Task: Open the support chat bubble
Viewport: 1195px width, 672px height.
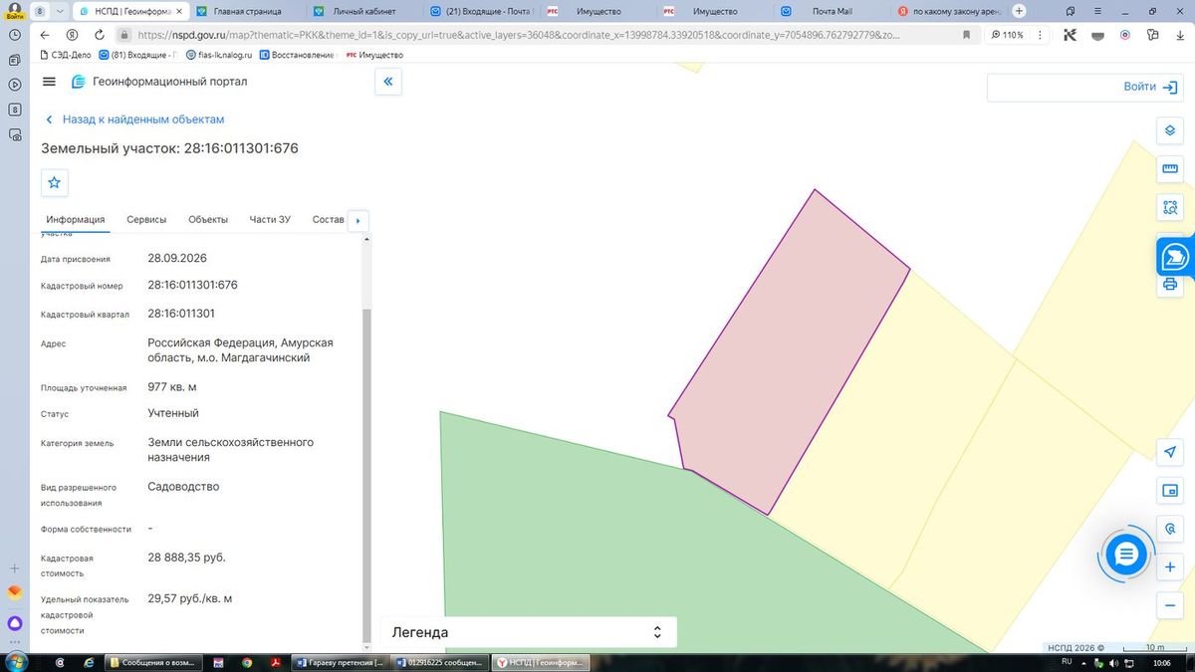Action: pos(1126,555)
